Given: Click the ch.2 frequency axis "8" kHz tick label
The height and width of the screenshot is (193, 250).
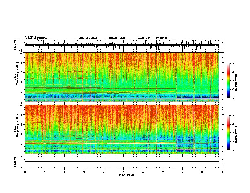Looking at the screenshot, I should 22,115.
